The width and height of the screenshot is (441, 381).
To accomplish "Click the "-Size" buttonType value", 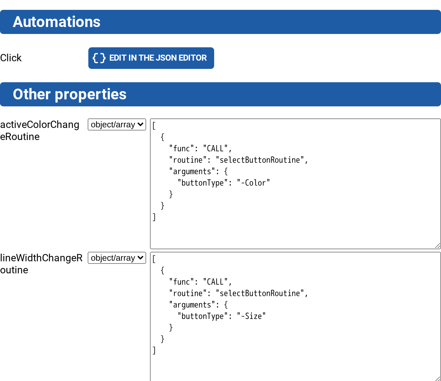I will (x=251, y=316).
